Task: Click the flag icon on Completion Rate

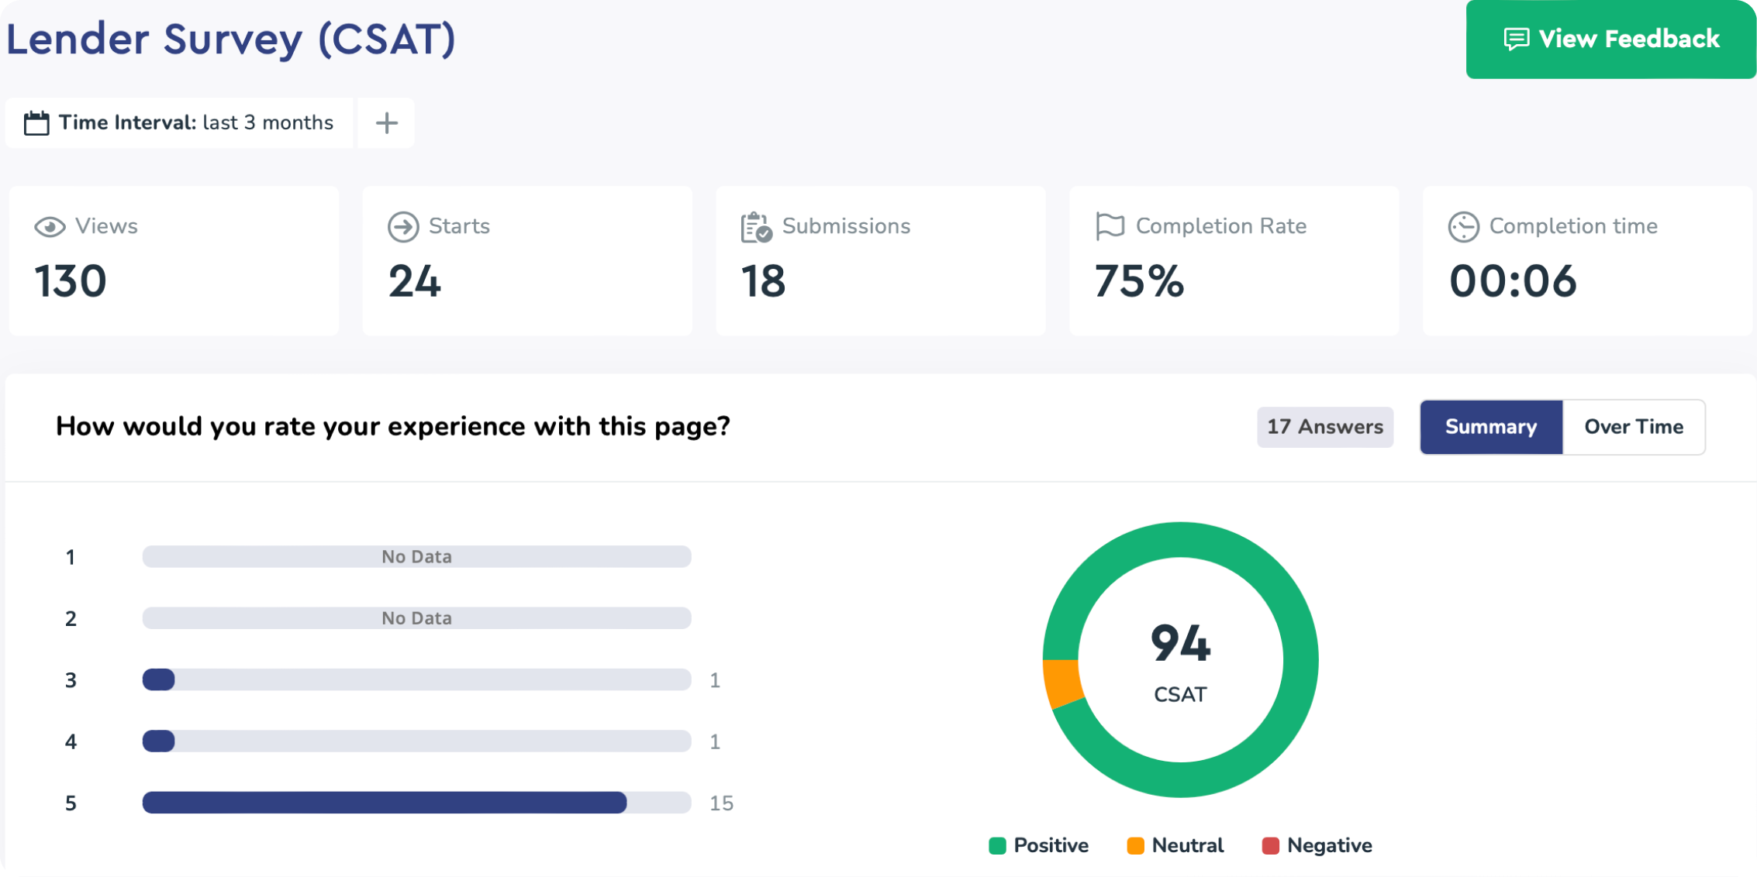Action: (1110, 226)
